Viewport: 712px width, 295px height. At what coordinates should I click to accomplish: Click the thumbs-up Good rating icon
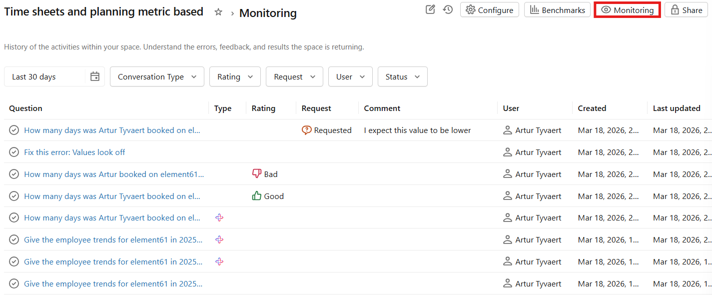(256, 195)
